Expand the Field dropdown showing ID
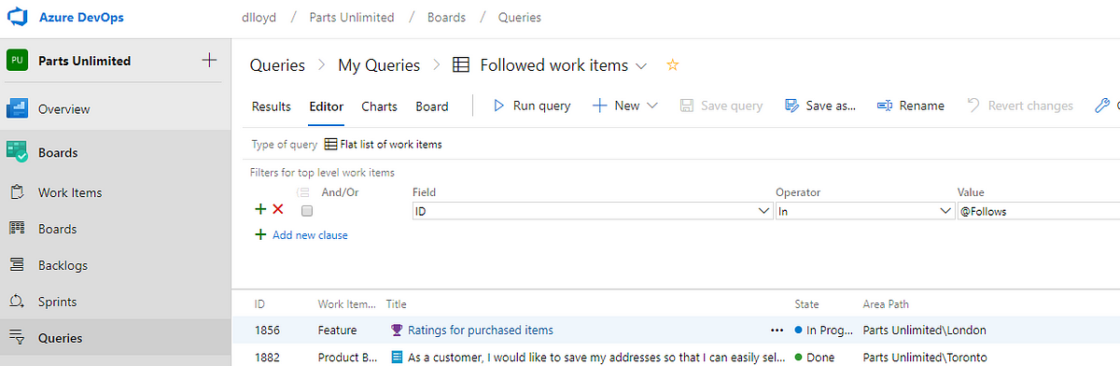The width and height of the screenshot is (1120, 366). point(592,211)
